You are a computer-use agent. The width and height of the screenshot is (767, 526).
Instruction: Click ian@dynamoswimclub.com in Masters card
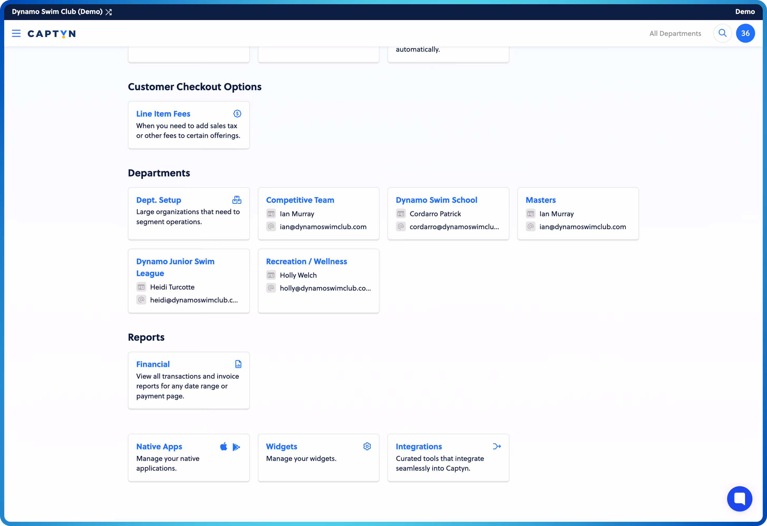pos(583,227)
